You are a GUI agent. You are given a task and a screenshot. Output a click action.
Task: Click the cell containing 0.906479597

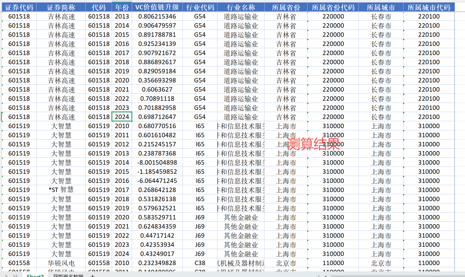tap(157, 26)
